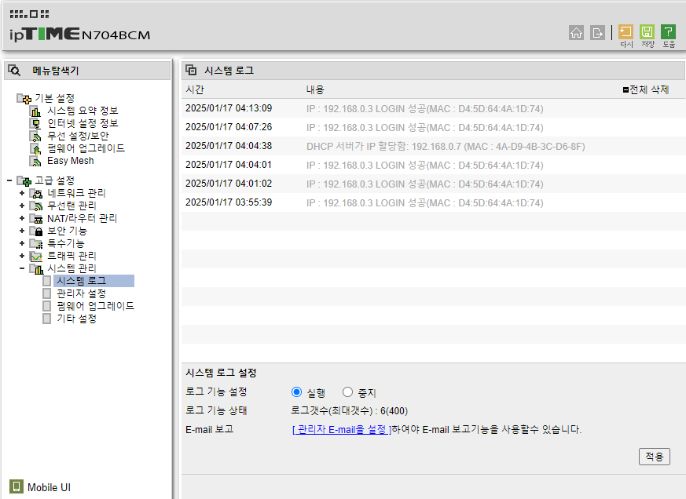This screenshot has width=686, height=499.
Task: Expand the 특수기능 node
Action: [22, 243]
